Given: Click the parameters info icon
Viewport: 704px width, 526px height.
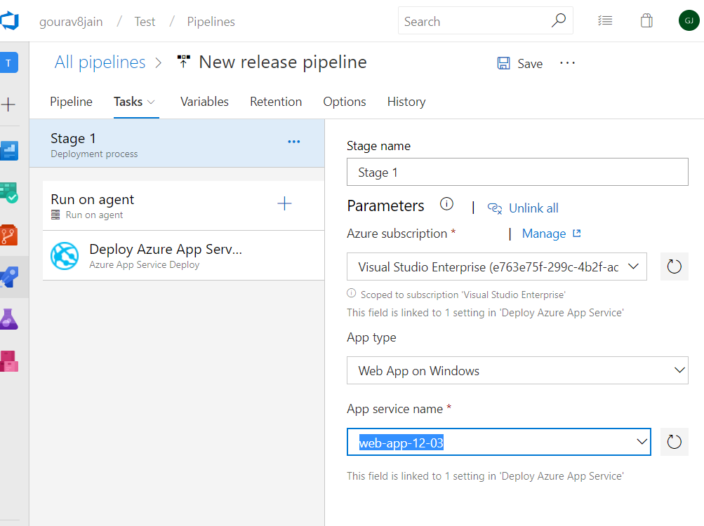Looking at the screenshot, I should 446,204.
